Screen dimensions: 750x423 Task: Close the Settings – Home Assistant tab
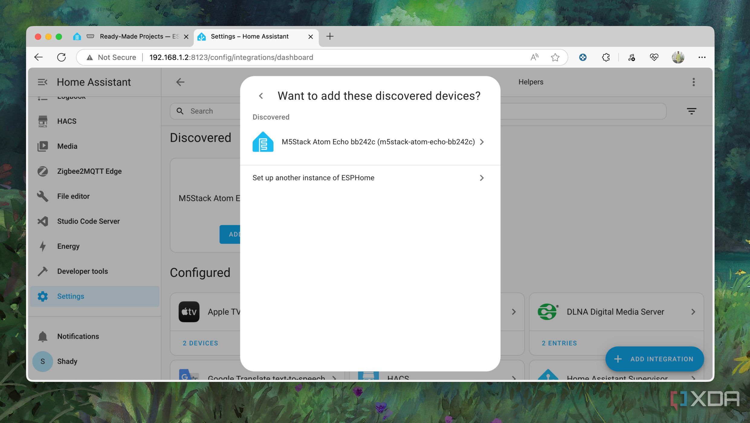pos(310,37)
